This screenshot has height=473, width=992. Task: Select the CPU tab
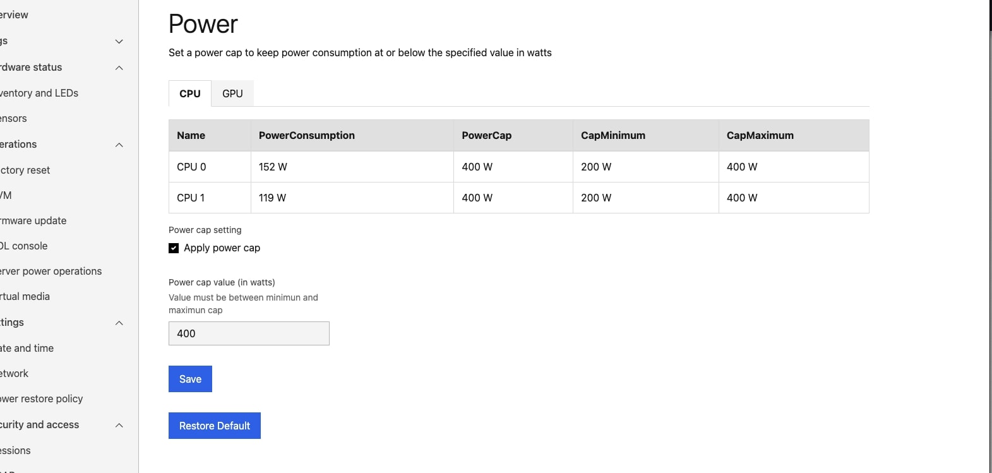[189, 93]
